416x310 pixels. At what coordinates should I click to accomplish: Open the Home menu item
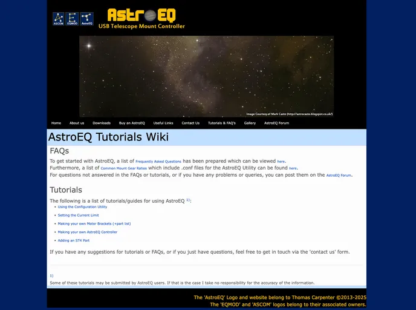(x=56, y=123)
